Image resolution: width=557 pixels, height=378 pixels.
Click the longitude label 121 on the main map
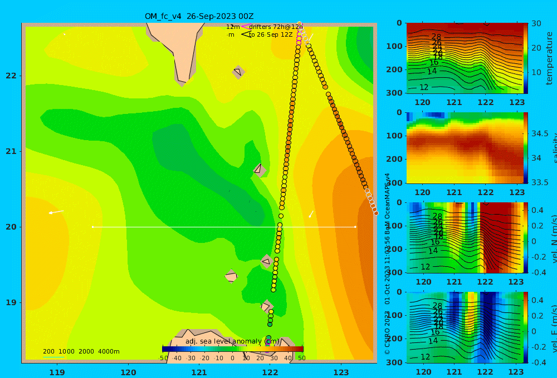click(x=199, y=372)
